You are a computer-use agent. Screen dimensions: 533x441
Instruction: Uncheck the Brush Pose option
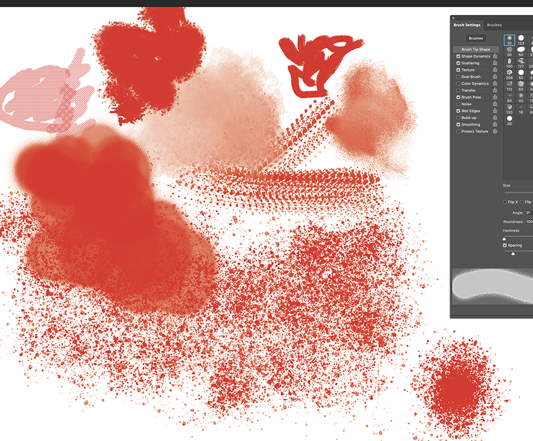(x=458, y=97)
